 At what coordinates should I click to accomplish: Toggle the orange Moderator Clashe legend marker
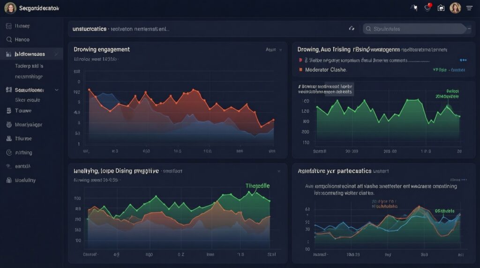[300, 69]
